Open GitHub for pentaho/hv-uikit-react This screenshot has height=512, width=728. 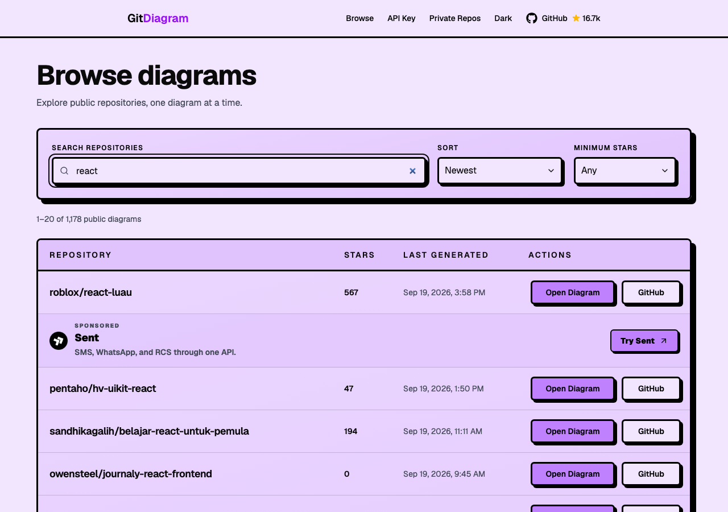(651, 389)
